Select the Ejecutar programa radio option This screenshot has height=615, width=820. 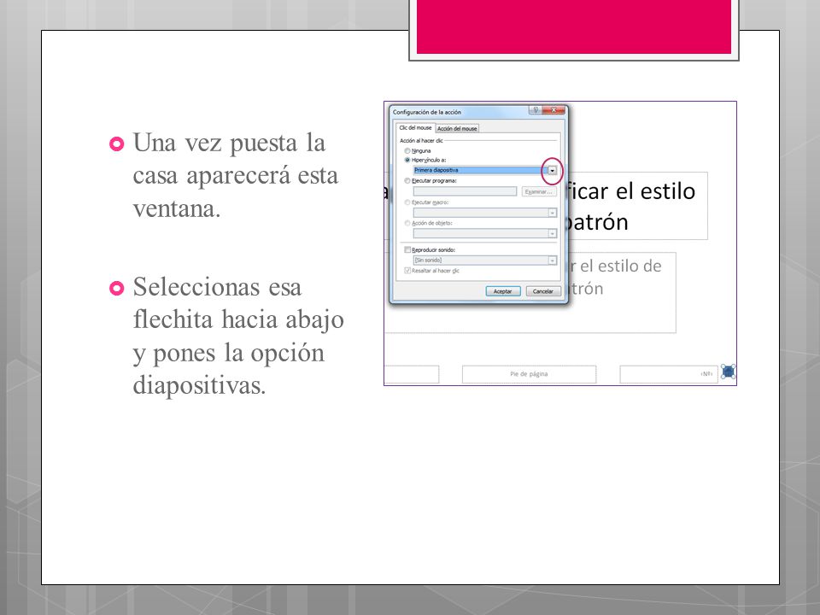pyautogui.click(x=407, y=181)
